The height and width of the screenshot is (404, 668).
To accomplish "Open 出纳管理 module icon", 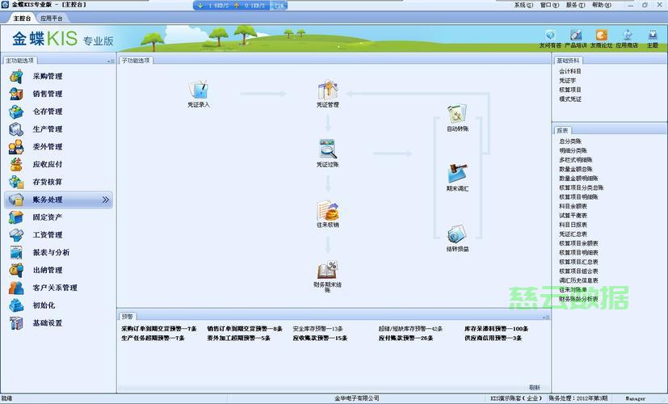I will tap(16, 270).
